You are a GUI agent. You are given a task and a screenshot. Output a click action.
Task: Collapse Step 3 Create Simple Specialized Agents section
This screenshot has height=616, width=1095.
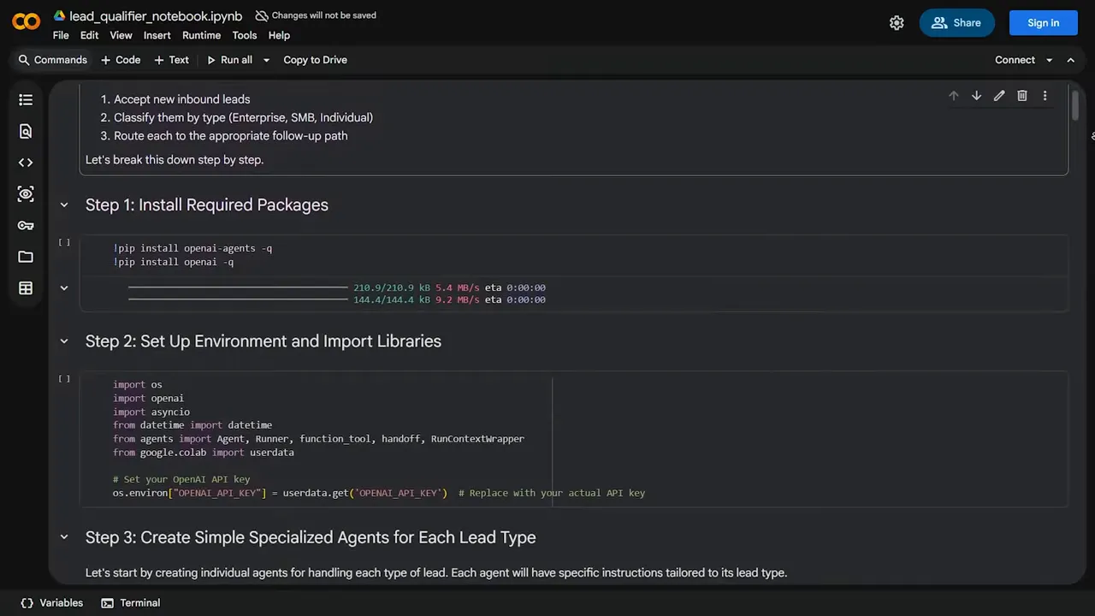click(64, 537)
